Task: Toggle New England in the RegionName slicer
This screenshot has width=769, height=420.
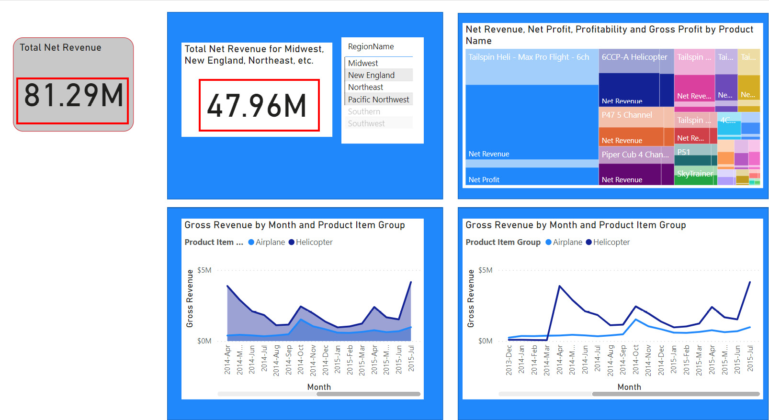Action: coord(371,75)
